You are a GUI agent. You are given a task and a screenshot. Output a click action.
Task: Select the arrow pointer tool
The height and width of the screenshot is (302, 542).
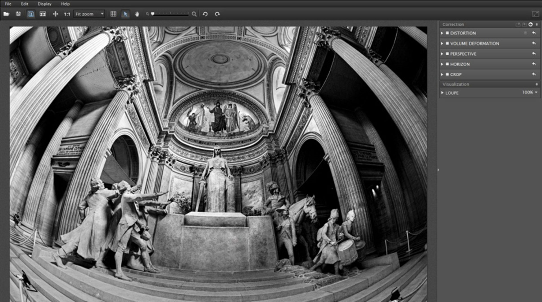click(x=125, y=14)
